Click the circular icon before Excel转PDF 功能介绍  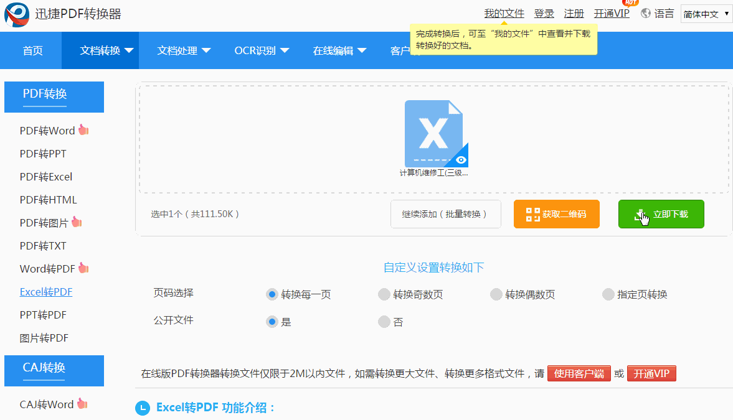pos(143,408)
